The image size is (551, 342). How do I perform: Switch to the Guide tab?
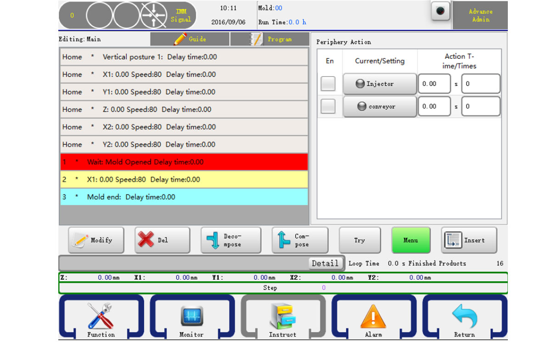pyautogui.click(x=190, y=39)
